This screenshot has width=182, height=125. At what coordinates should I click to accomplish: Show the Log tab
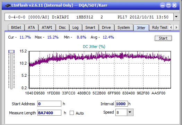76,27
